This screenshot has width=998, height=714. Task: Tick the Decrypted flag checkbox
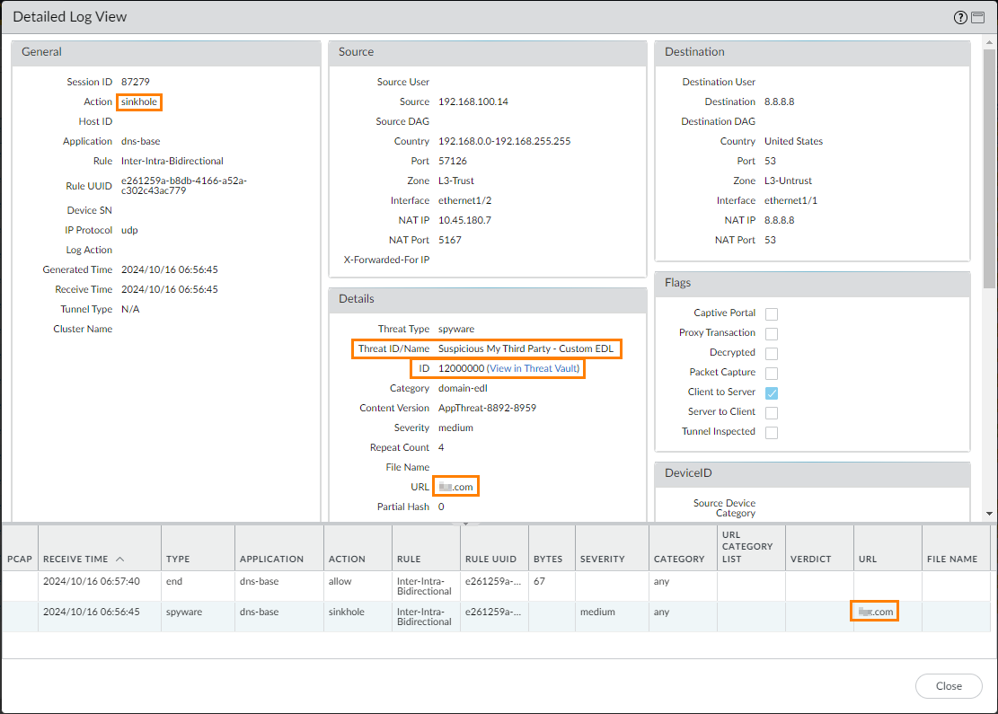tap(771, 353)
